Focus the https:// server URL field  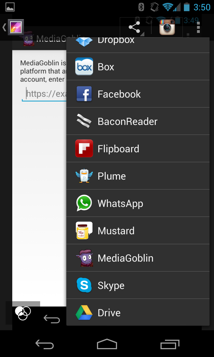45,94
